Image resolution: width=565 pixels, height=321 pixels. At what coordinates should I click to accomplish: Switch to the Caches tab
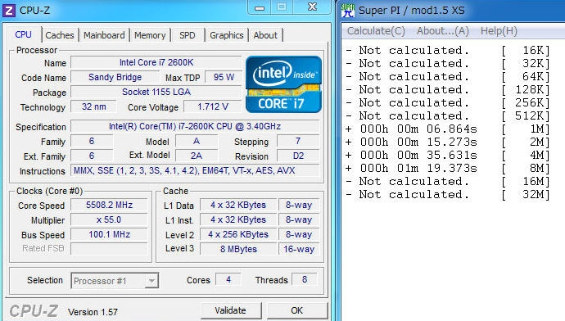pos(60,35)
